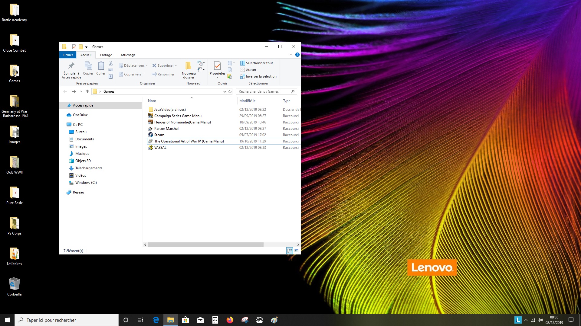Click the Task View button on taskbar
581x326 pixels.
click(x=140, y=320)
